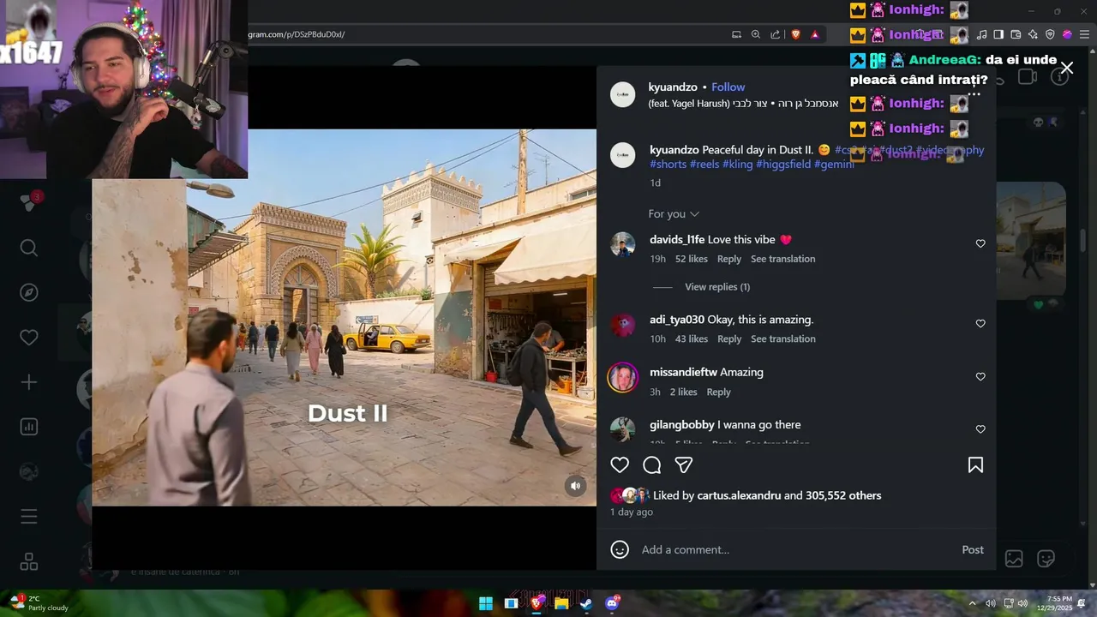Click the #kling hashtag
Viewport: 1097px width, 617px height.
click(x=738, y=165)
